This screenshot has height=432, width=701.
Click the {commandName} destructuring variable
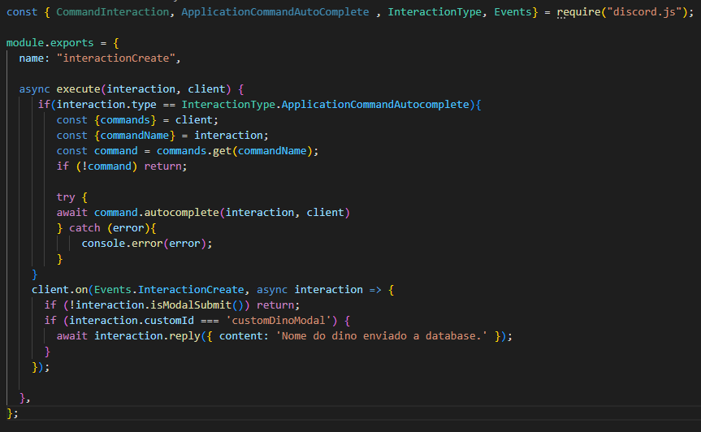point(135,136)
